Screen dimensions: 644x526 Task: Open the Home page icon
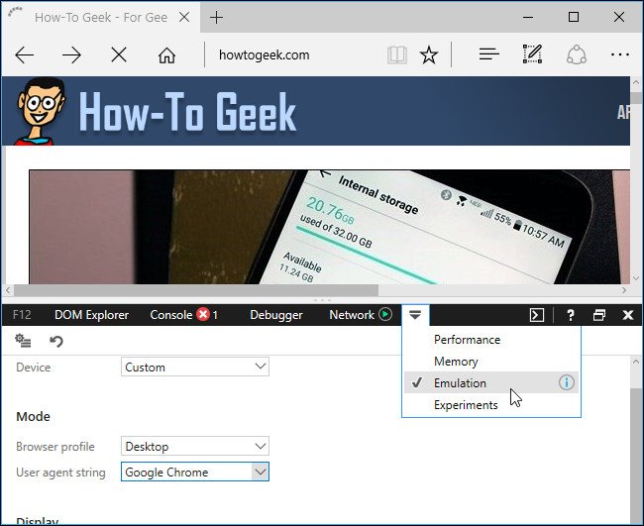(x=166, y=55)
